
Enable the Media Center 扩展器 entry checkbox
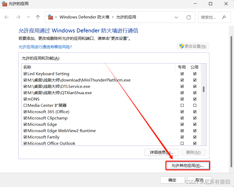[25, 105]
